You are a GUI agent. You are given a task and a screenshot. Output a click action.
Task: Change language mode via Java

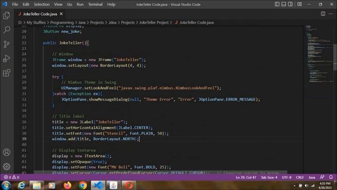[x=312, y=177]
